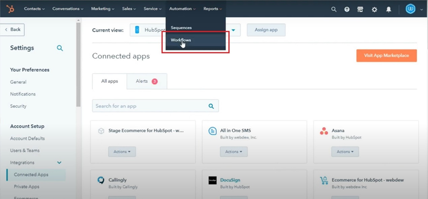
Task: Click the Stage Ecommerce app cube icon
Action: [x=101, y=131]
